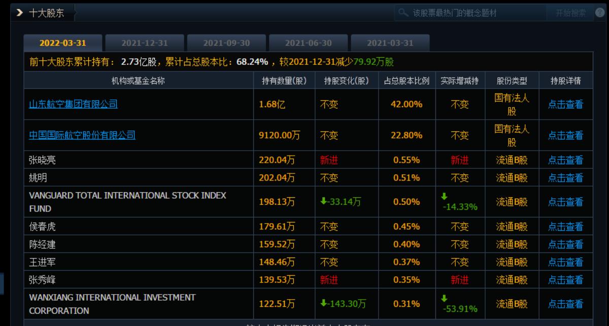The height and width of the screenshot is (326, 609).
Task: Click the 1.68亿 holding value
Action: 272,105
